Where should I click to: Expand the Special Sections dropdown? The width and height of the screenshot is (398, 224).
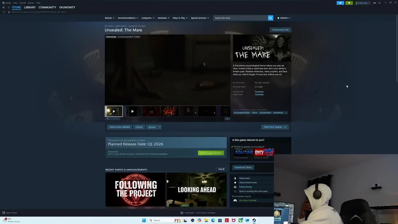point(200,18)
